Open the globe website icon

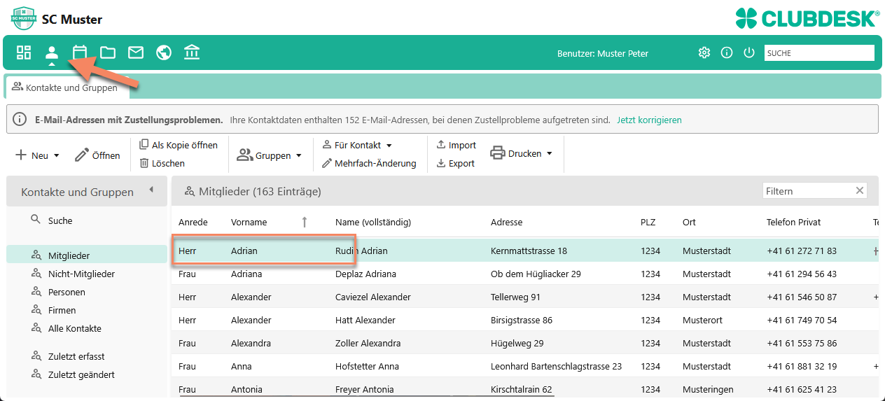(164, 52)
